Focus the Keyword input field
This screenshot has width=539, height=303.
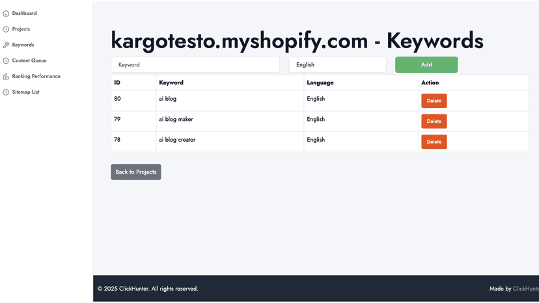[195, 64]
